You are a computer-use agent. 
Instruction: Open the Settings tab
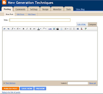34,9
